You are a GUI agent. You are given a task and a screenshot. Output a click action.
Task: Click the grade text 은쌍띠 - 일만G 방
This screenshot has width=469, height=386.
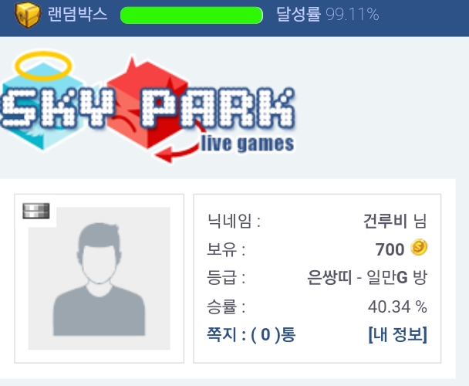pos(367,278)
